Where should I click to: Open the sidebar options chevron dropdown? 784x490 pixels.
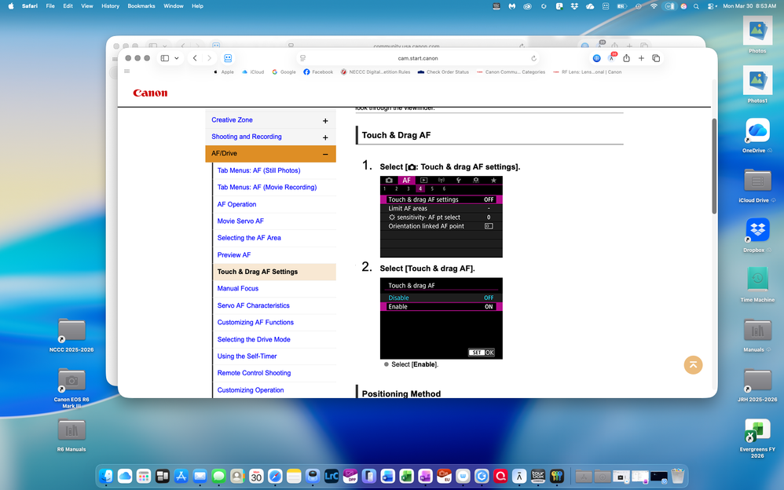tap(177, 58)
